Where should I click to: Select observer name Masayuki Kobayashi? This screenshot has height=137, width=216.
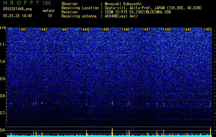(123, 4)
